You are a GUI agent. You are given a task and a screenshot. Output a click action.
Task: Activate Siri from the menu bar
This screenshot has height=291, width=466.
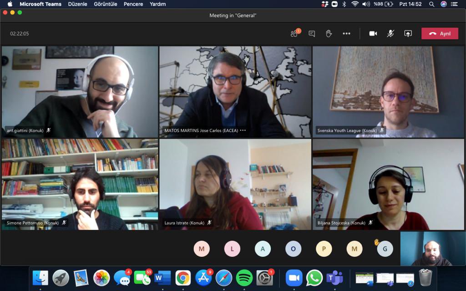click(x=443, y=4)
